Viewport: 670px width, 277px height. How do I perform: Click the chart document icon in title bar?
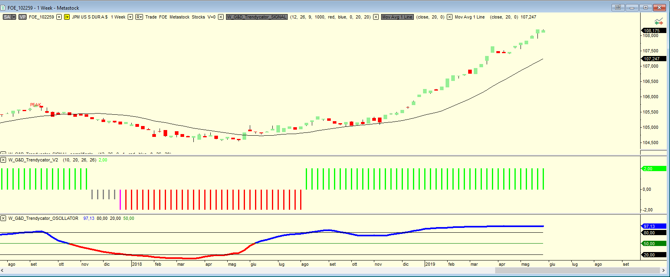click(x=3, y=8)
